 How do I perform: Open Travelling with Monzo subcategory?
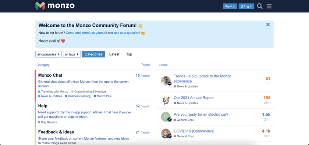click(53, 91)
